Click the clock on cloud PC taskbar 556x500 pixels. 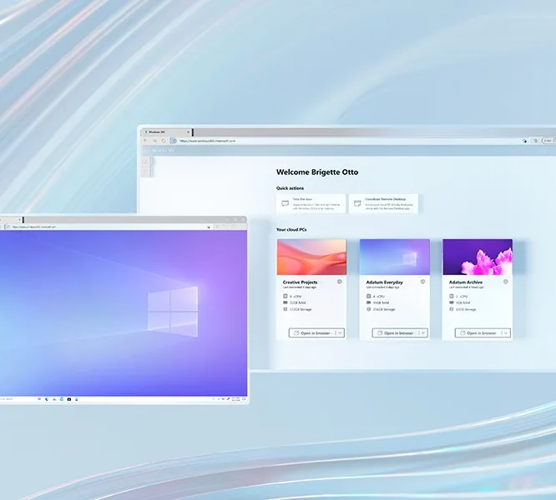pos(235,399)
